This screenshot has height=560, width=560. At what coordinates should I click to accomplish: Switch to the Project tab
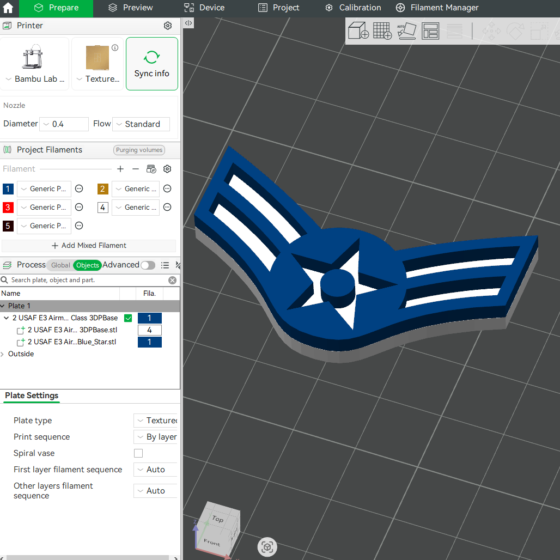[278, 8]
